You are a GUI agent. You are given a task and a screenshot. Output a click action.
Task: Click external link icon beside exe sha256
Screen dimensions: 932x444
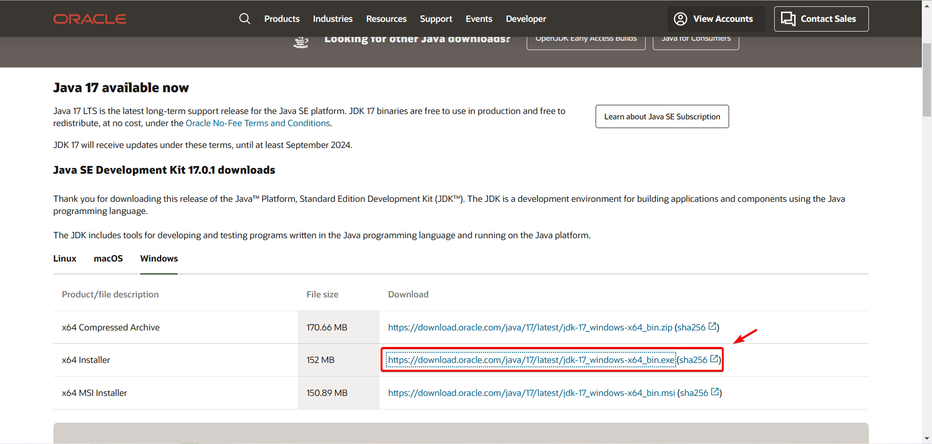click(714, 359)
